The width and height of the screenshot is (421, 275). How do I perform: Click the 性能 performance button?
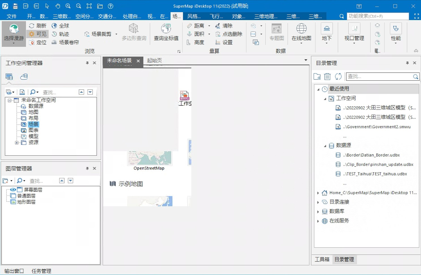[x=396, y=33]
